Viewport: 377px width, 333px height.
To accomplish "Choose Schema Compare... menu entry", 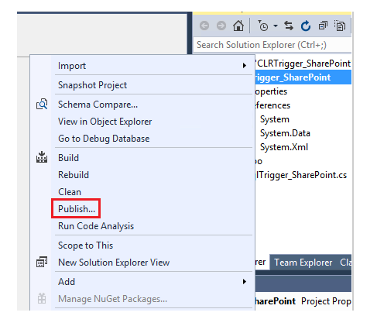I will (x=98, y=105).
